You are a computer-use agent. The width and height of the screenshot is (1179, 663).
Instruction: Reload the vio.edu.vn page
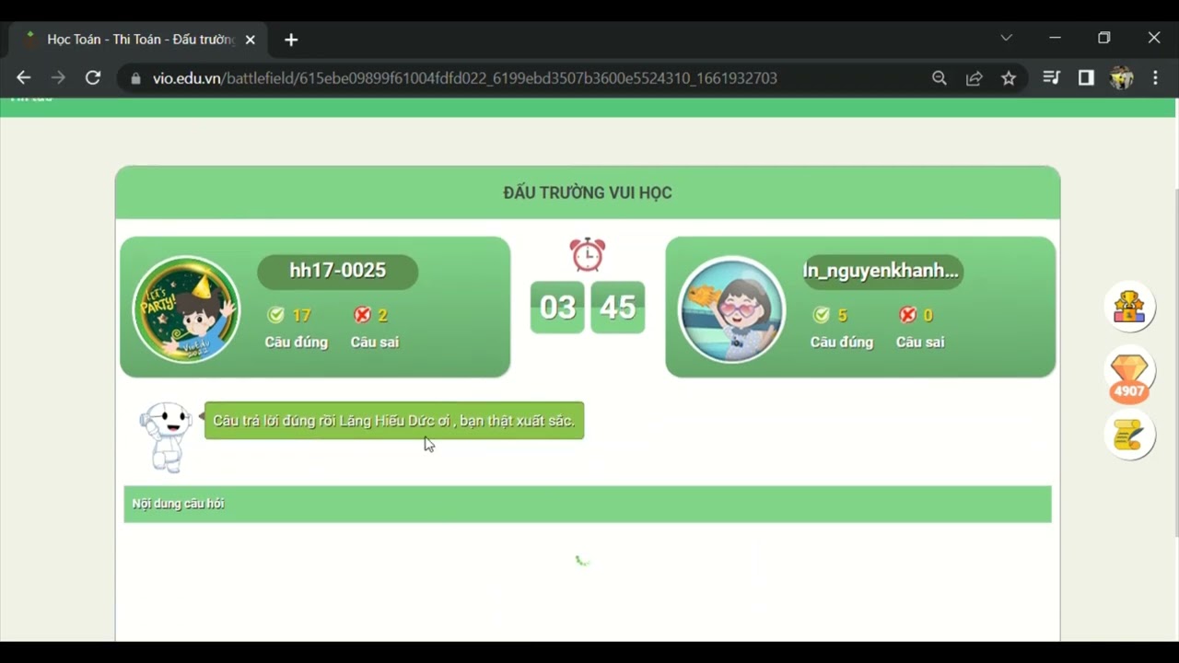93,78
